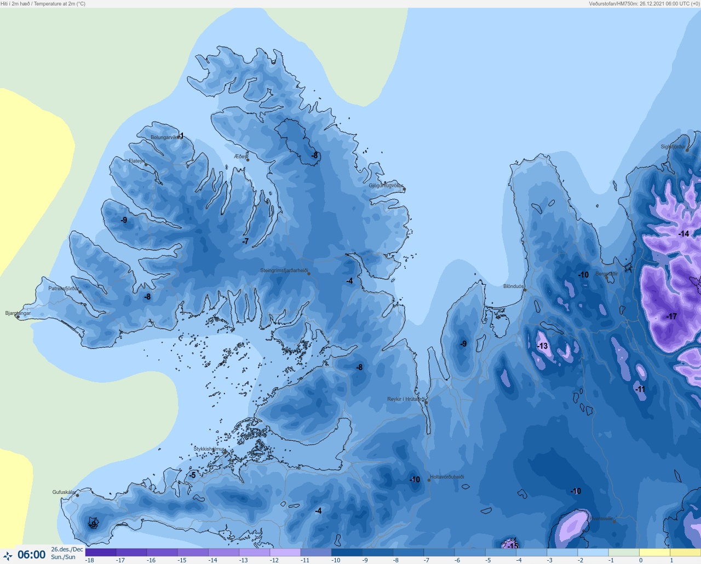Click the -13 temperature value on the map

542,346
